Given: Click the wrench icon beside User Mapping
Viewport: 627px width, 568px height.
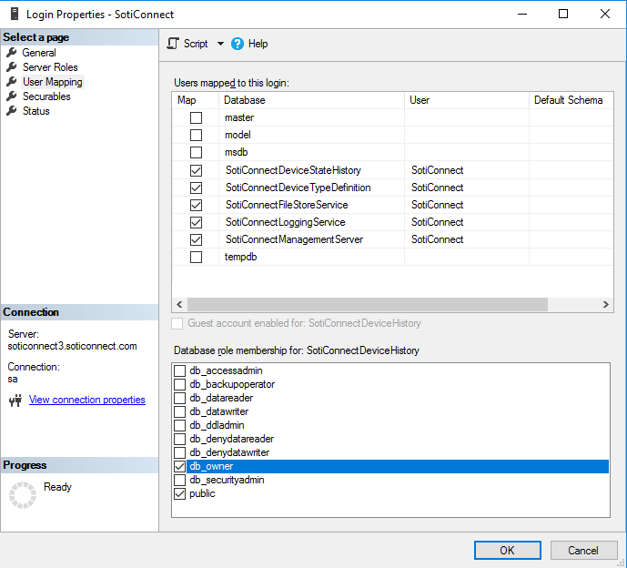Looking at the screenshot, I should click(12, 82).
